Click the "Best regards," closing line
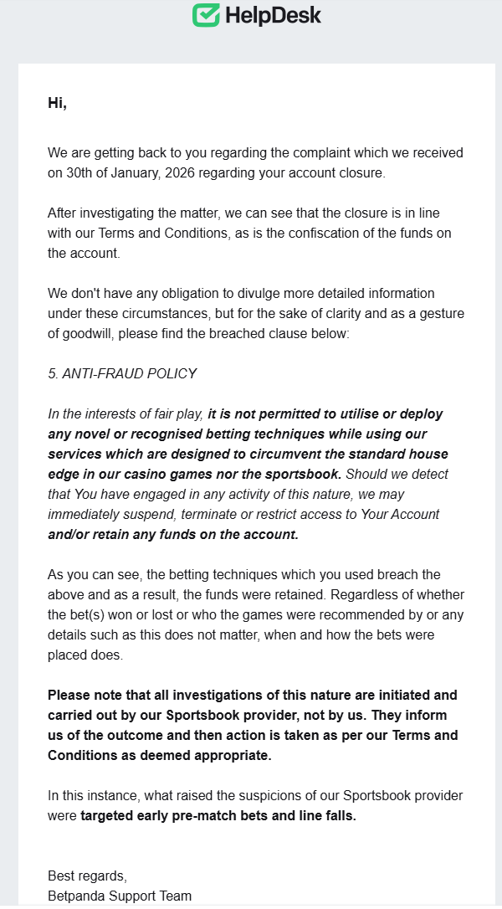 (87, 876)
